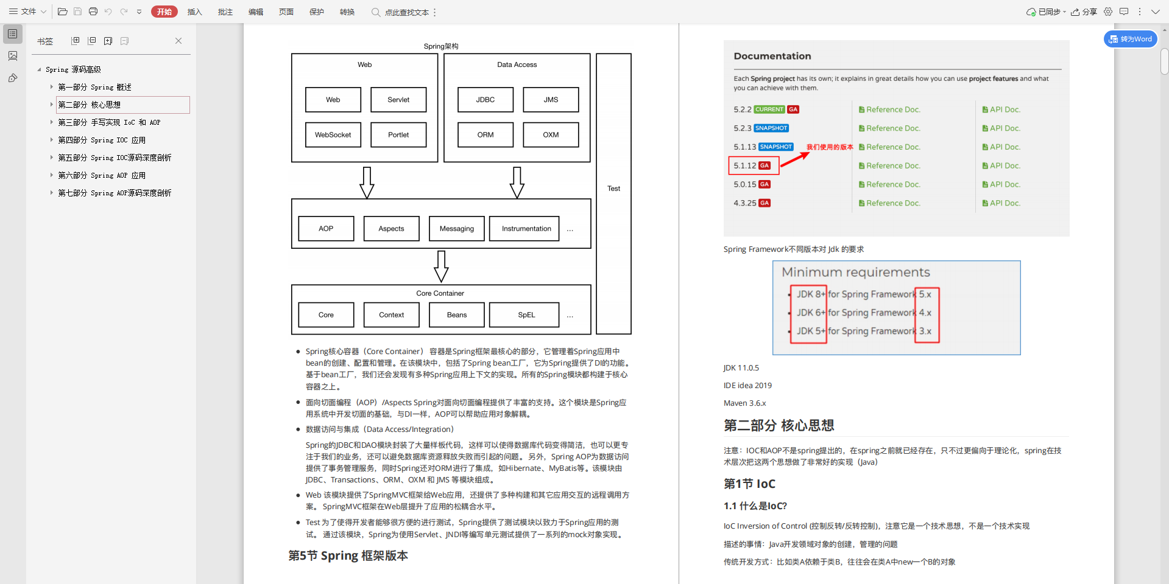Expand the 第二部分 核心思想 bookmark

click(x=52, y=105)
